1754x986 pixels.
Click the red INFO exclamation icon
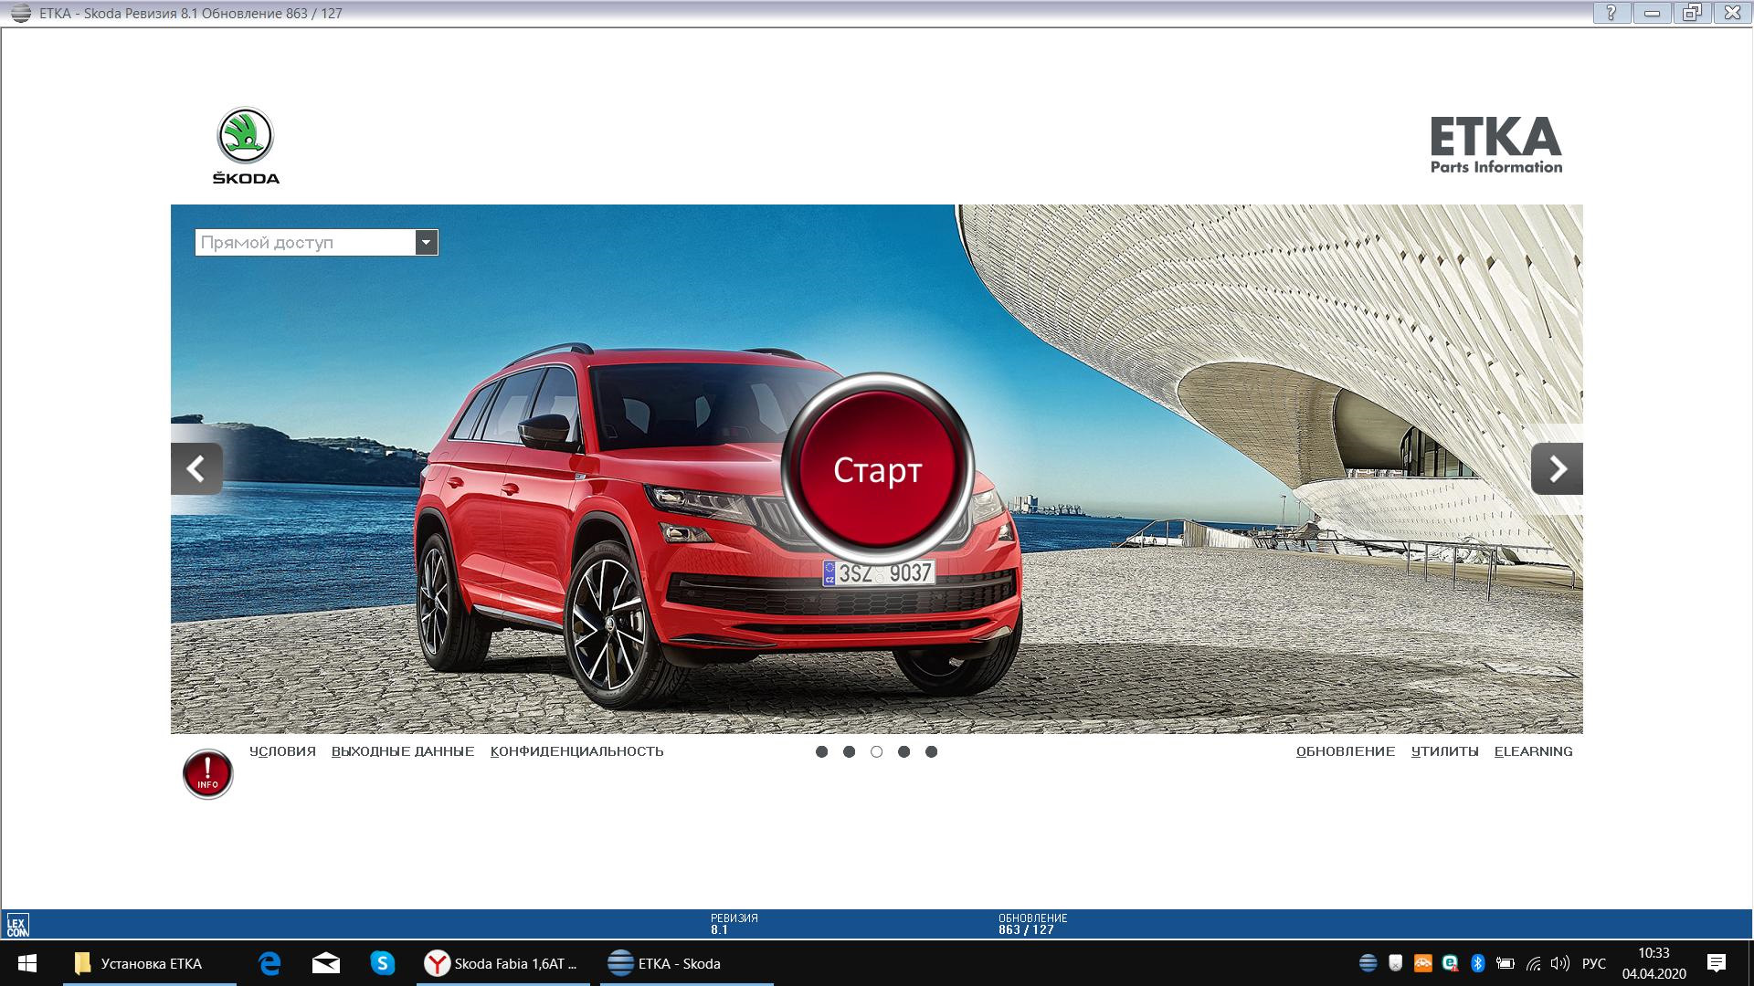pos(207,774)
